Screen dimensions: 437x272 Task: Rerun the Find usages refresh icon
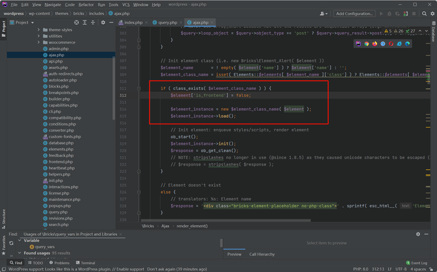click(x=11, y=243)
